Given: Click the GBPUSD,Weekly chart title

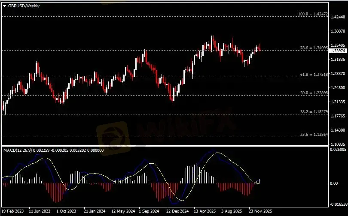Looking at the screenshot, I should pos(23,6).
